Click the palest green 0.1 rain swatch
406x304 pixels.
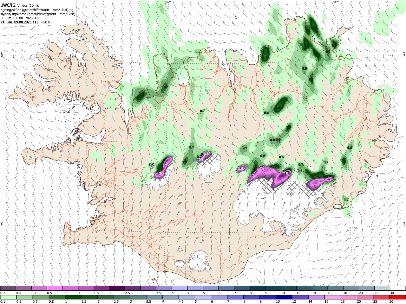8,297
